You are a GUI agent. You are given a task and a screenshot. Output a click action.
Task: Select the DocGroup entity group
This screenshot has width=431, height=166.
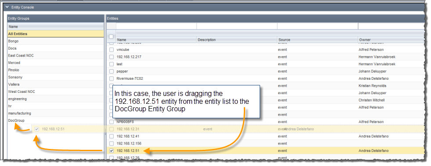coord(55,120)
